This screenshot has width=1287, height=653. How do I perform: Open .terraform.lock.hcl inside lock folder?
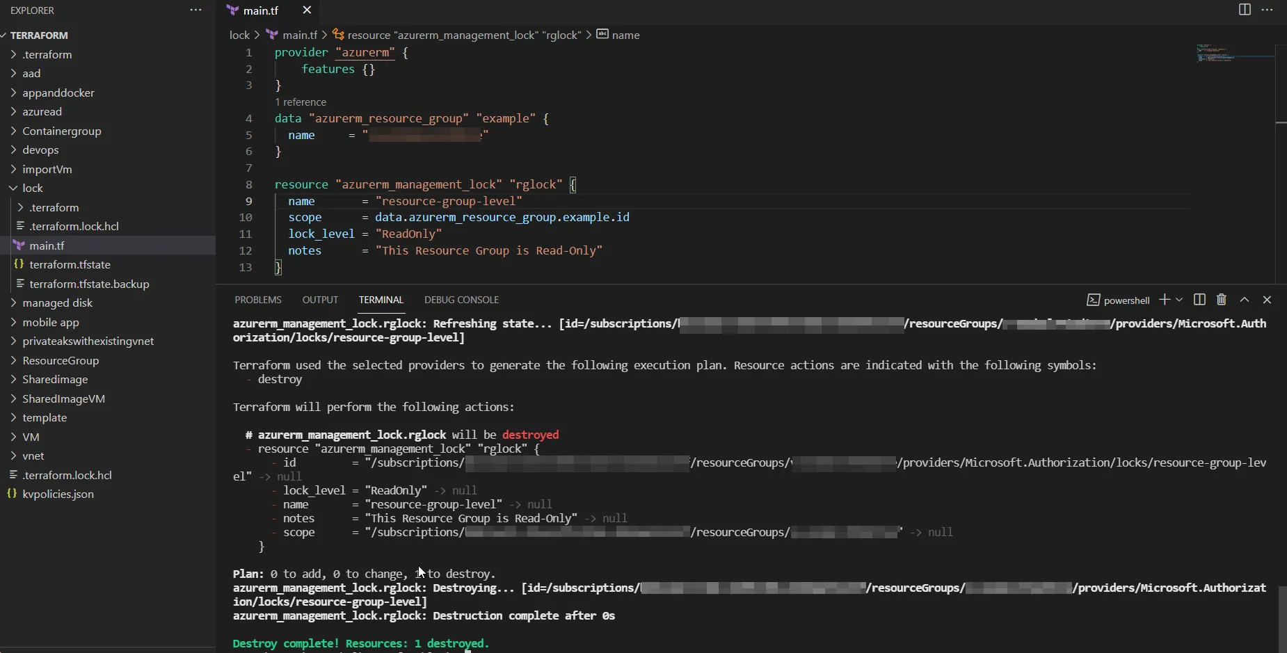pyautogui.click(x=74, y=226)
